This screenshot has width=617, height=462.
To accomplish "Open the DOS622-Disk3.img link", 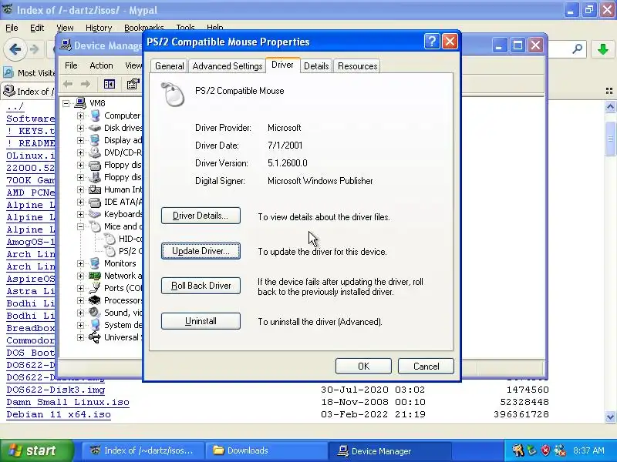I will point(56,390).
